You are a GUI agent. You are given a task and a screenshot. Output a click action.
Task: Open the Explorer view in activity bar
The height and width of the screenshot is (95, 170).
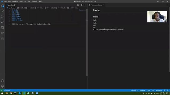click(x=2, y=6)
